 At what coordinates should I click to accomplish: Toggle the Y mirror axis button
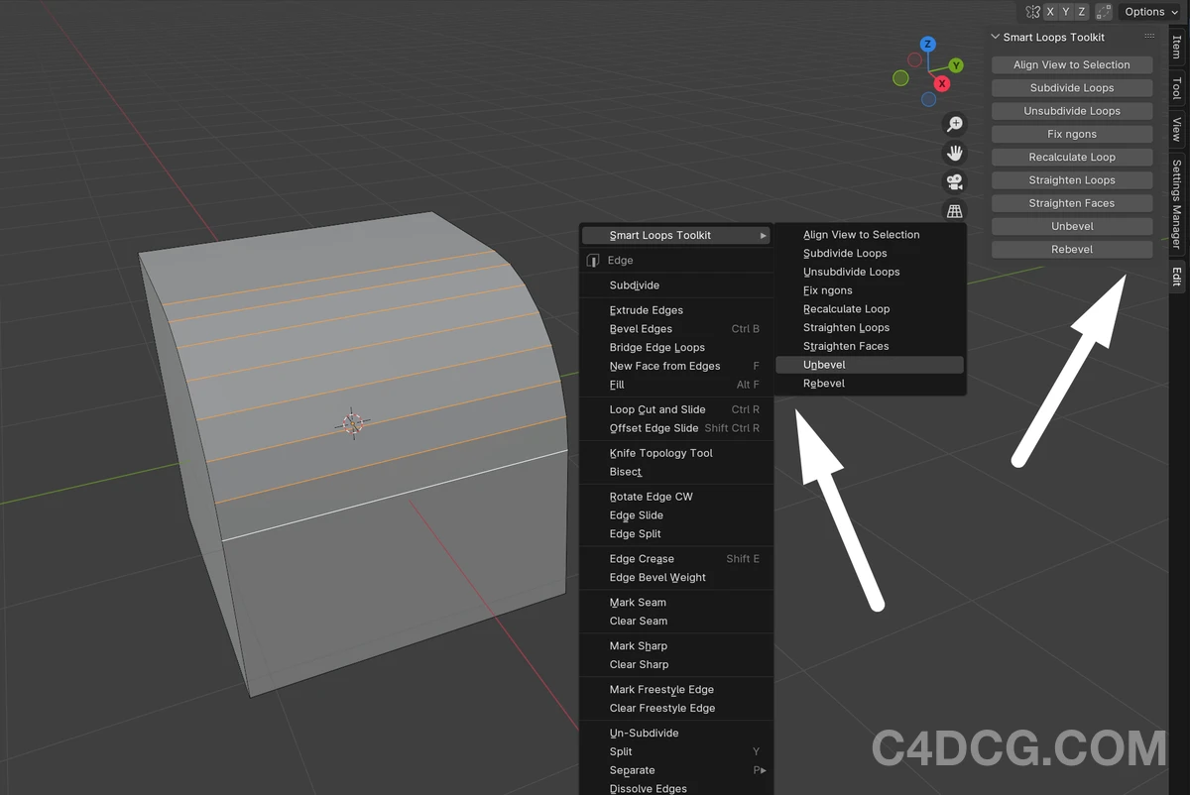1066,11
